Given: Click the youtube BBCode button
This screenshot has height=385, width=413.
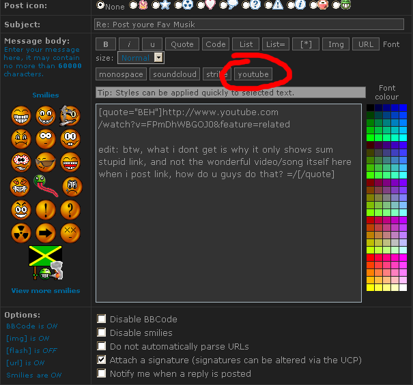Looking at the screenshot, I should [x=253, y=74].
